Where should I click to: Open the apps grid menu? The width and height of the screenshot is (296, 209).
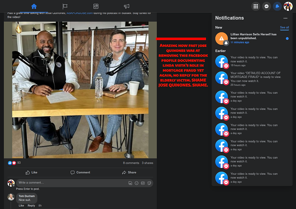[x=256, y=6]
